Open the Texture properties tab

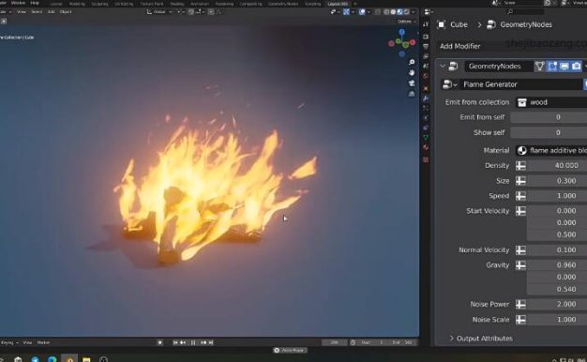click(426, 159)
